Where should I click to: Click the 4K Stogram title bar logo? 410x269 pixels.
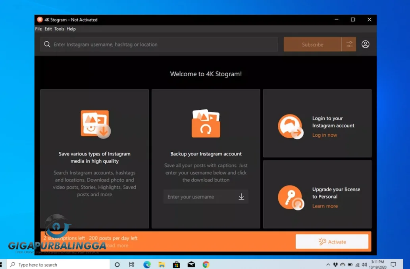[x=40, y=19]
